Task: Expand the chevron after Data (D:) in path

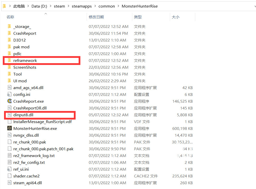Action: pyautogui.click(x=51, y=6)
